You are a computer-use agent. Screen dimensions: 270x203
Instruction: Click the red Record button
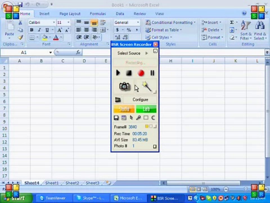(x=141, y=73)
